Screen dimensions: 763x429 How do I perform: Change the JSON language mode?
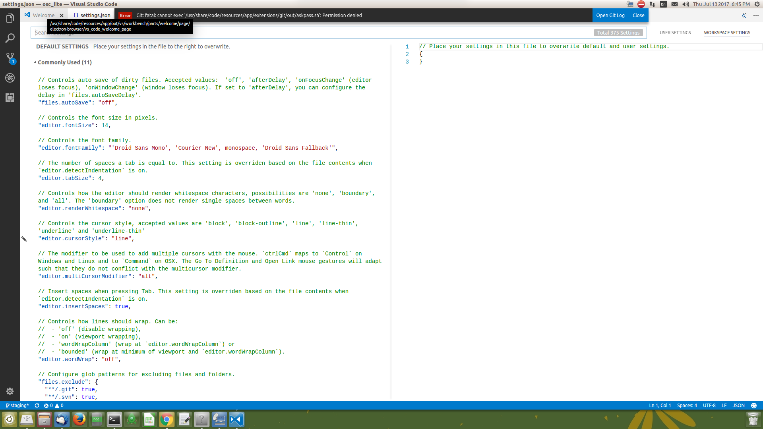click(x=738, y=406)
